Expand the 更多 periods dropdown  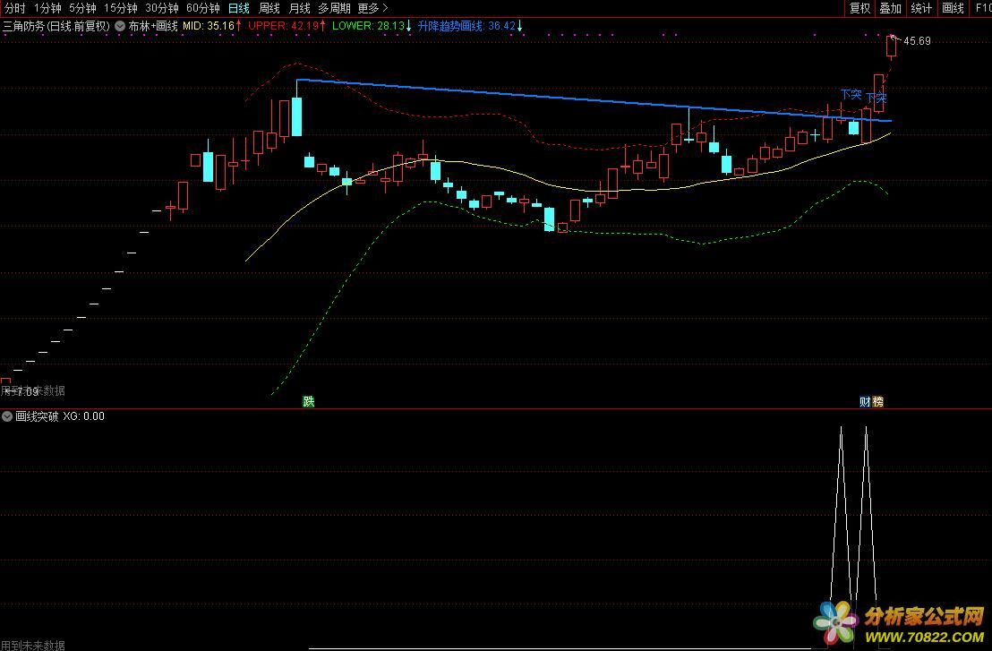372,8
